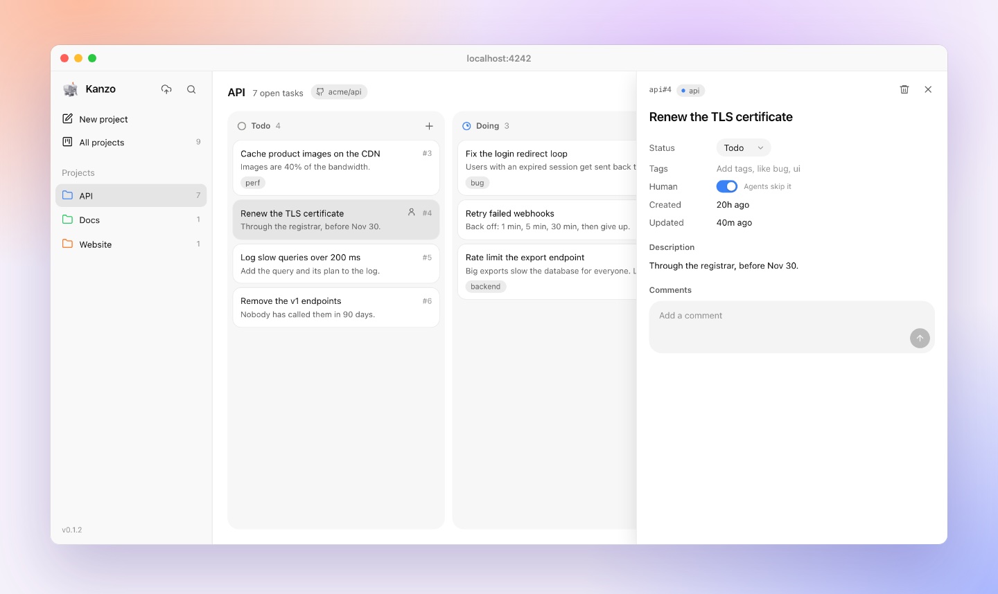The image size is (998, 594).
Task: Open the Status dropdown showing Todo
Action: click(x=743, y=147)
